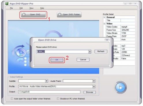
Task: Click the disc icon on Open DVD
Action: pos(24,14)
